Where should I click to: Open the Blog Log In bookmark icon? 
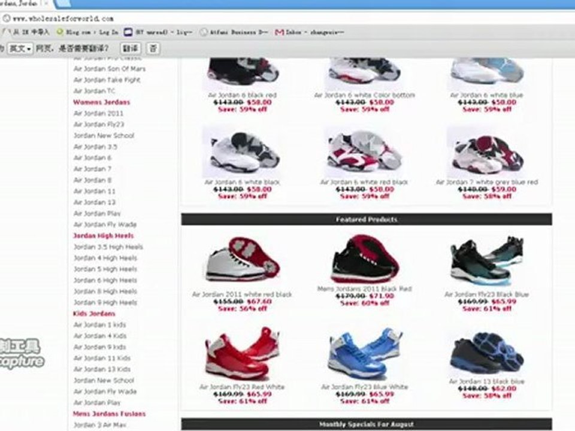(60, 32)
